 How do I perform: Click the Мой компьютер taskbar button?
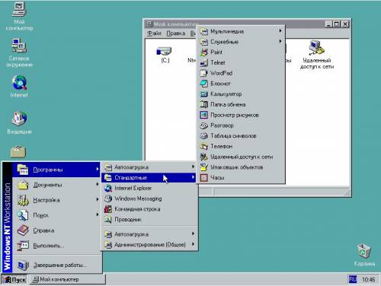(x=67, y=279)
